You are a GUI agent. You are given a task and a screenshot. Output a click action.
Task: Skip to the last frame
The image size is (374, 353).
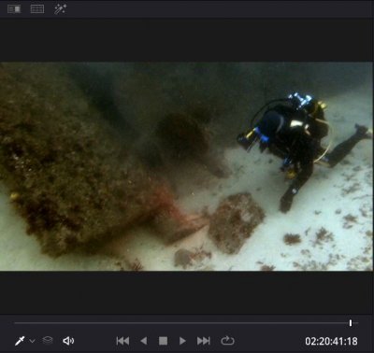[x=204, y=341]
